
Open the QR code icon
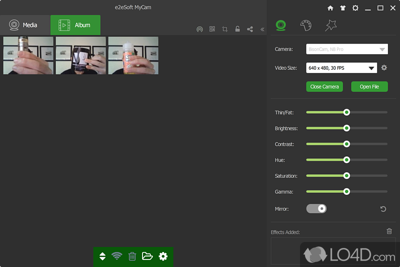click(x=212, y=30)
